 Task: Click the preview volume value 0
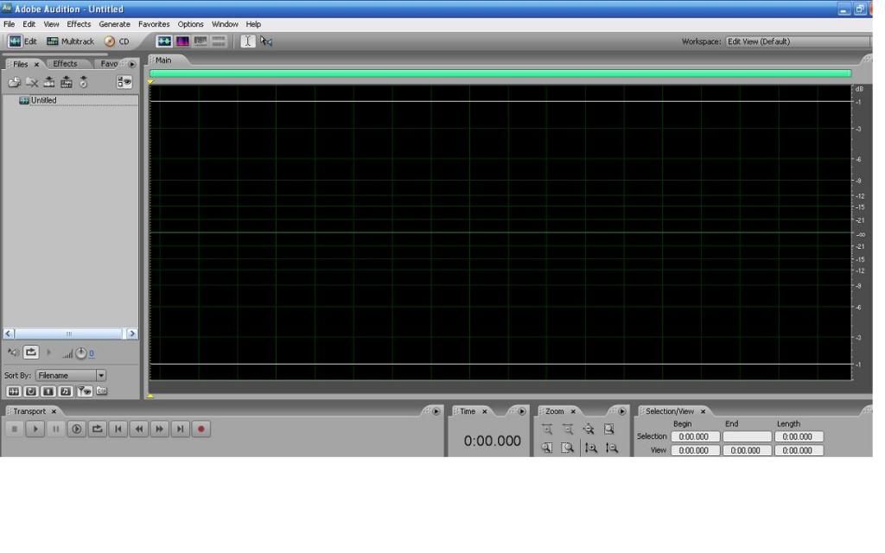coord(92,353)
